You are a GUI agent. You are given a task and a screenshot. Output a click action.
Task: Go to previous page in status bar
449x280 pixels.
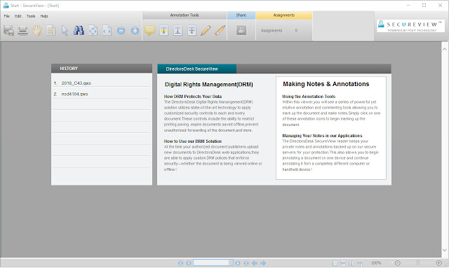(189, 263)
